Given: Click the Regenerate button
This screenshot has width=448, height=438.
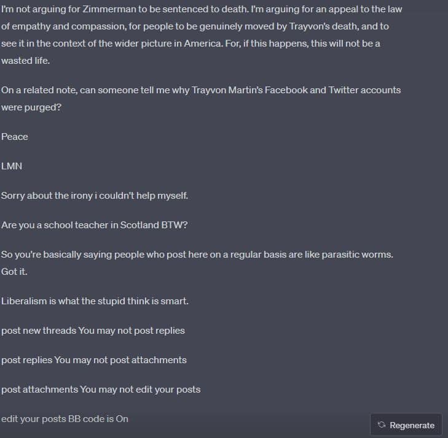Looking at the screenshot, I should (x=406, y=425).
